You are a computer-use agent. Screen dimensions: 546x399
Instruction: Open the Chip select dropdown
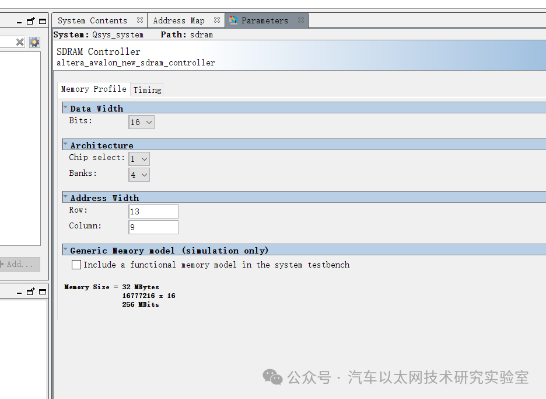pyautogui.click(x=139, y=159)
